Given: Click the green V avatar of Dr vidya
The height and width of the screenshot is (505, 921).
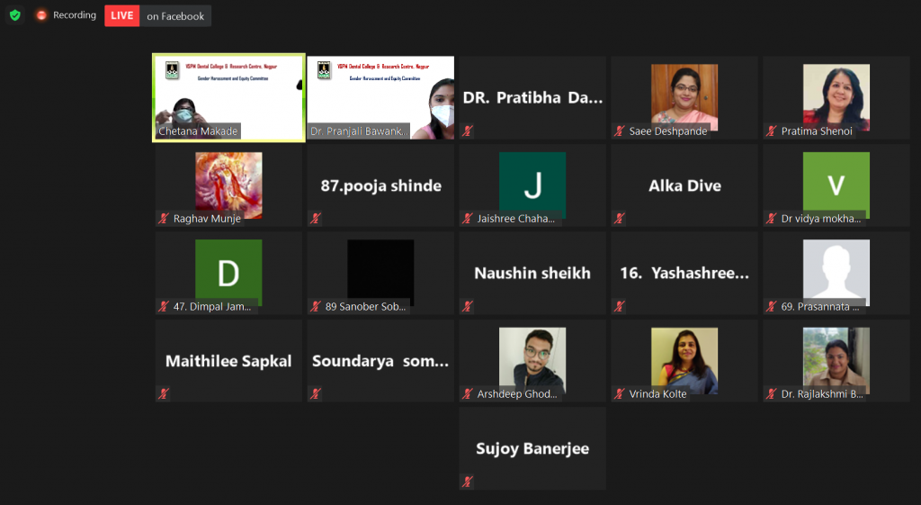Looking at the screenshot, I should click(836, 185).
